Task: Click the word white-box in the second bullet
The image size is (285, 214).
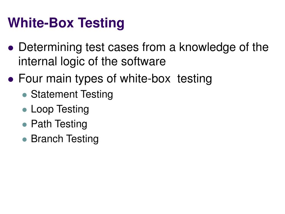Action: [x=145, y=79]
